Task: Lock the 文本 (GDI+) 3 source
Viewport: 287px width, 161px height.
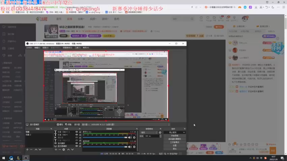Action: [80, 132]
